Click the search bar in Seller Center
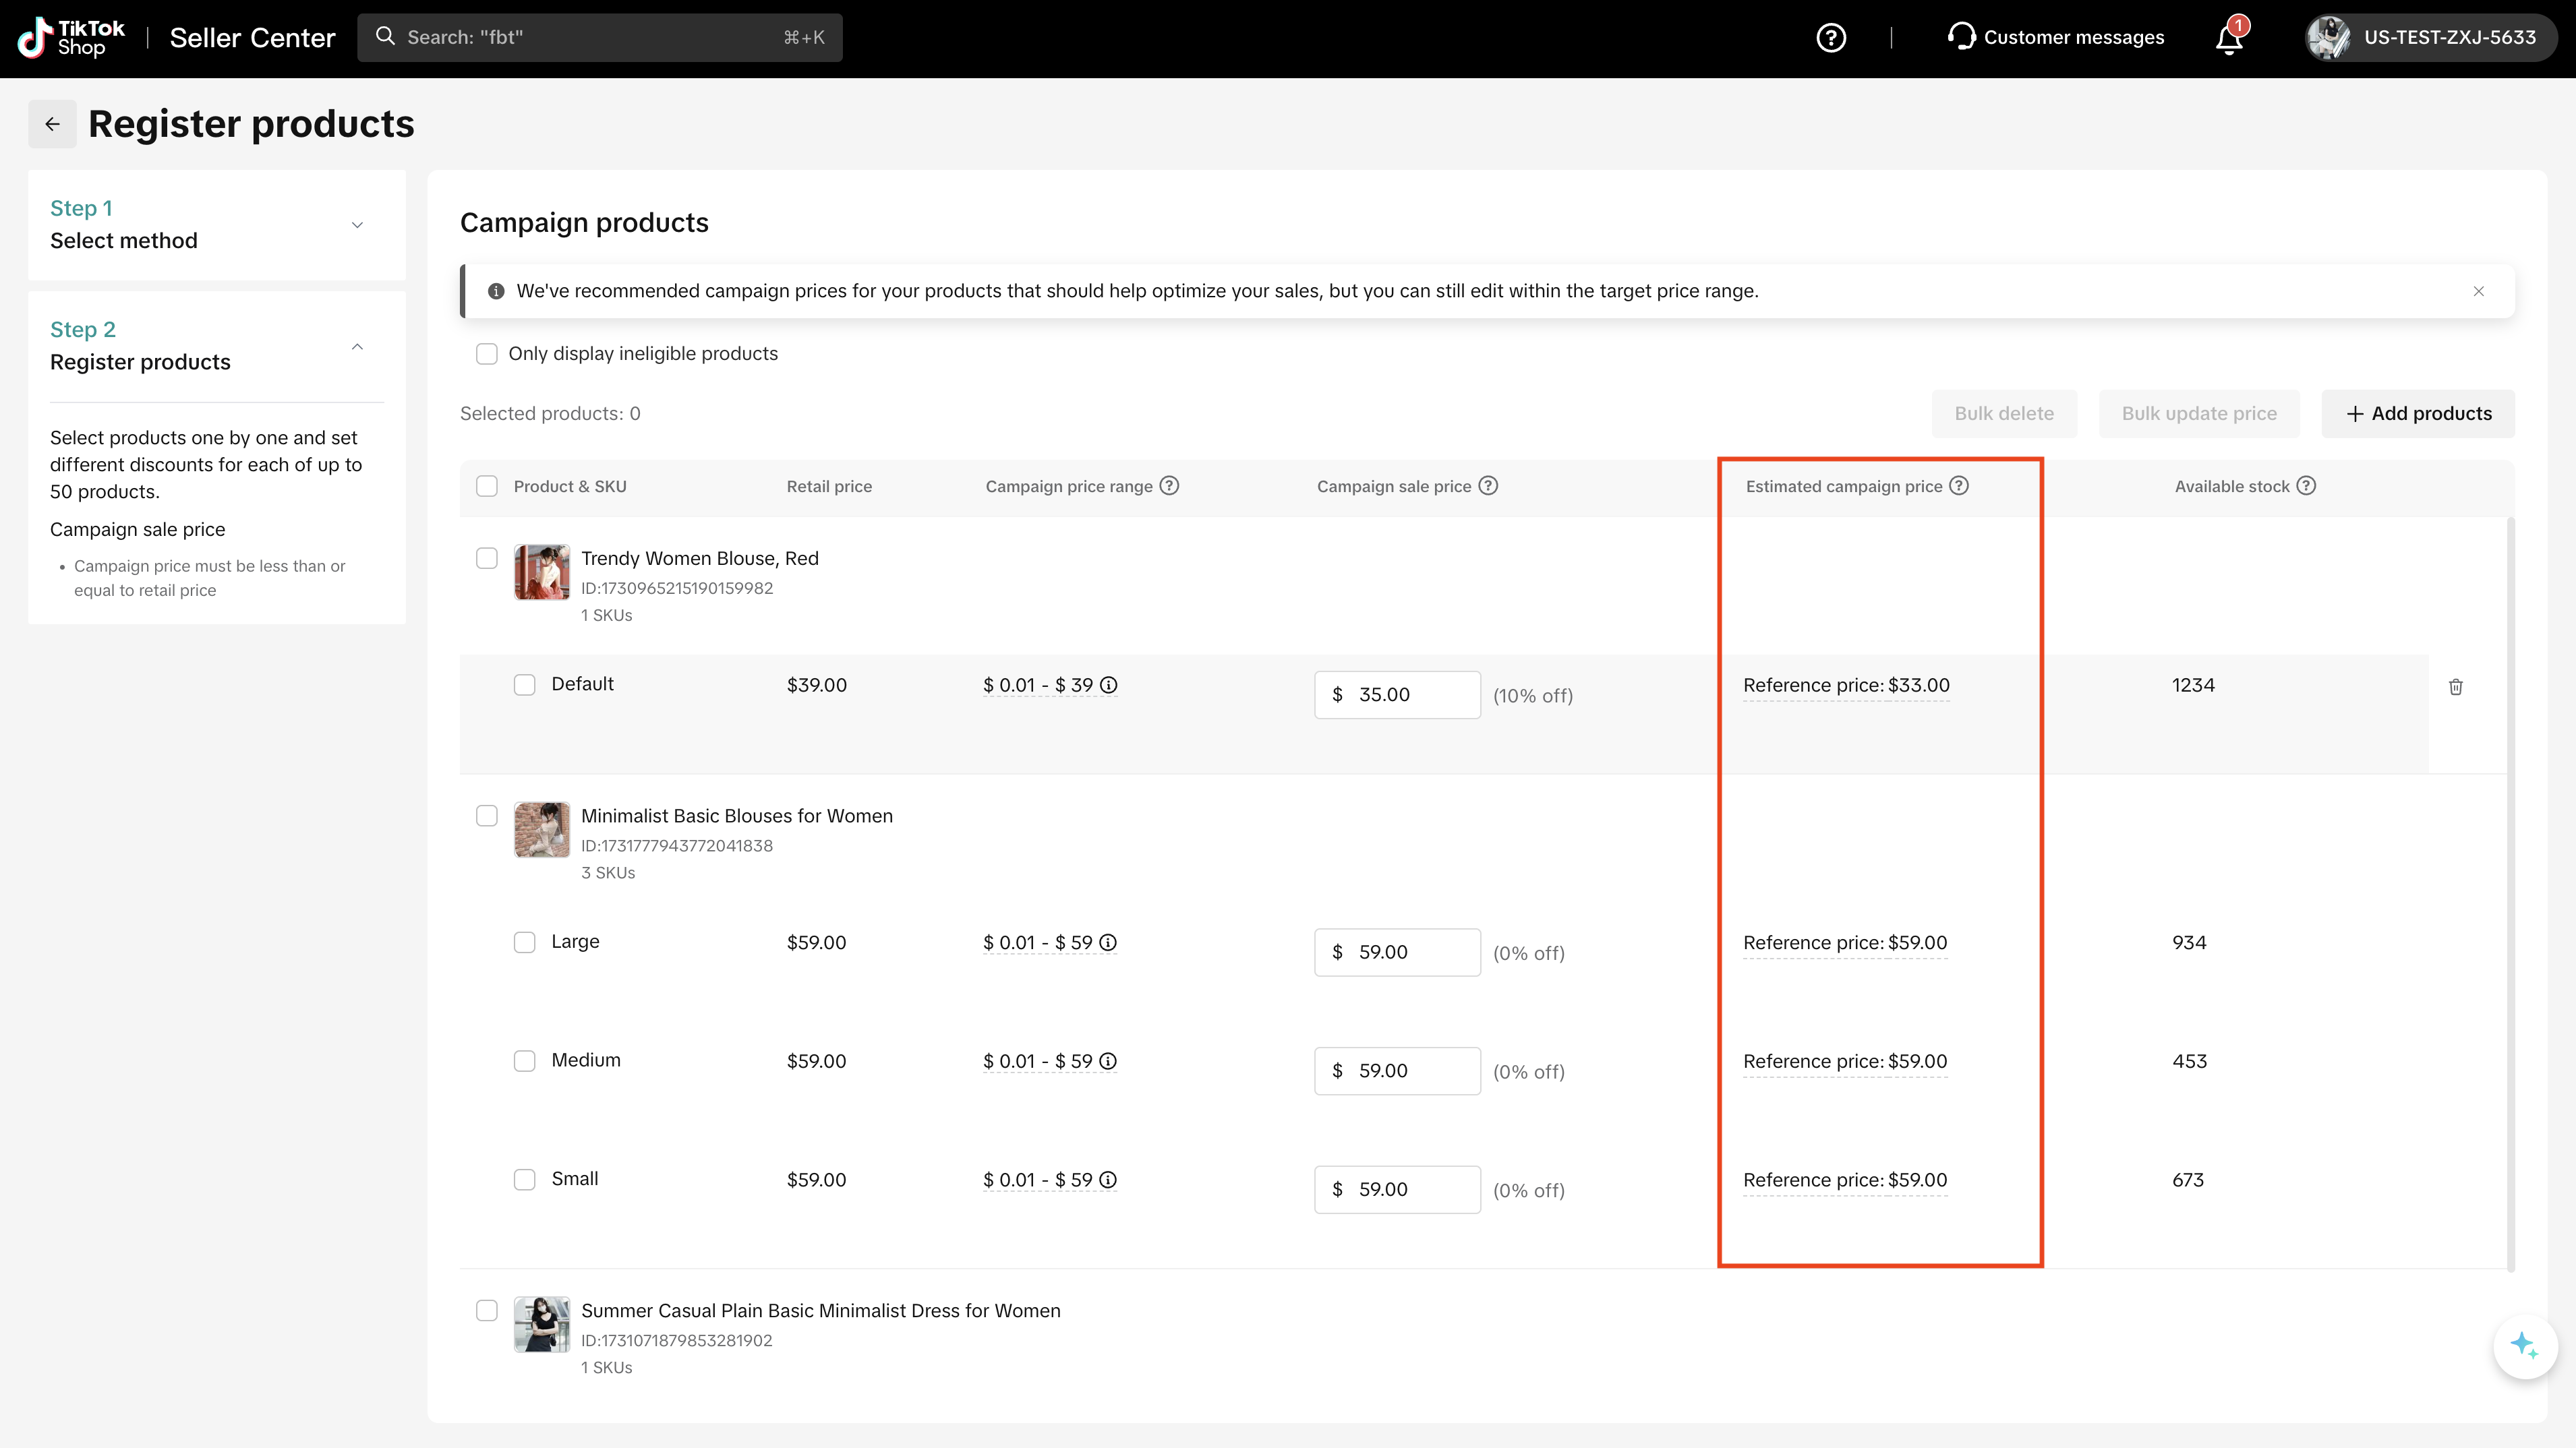The width and height of the screenshot is (2576, 1448). 599,38
